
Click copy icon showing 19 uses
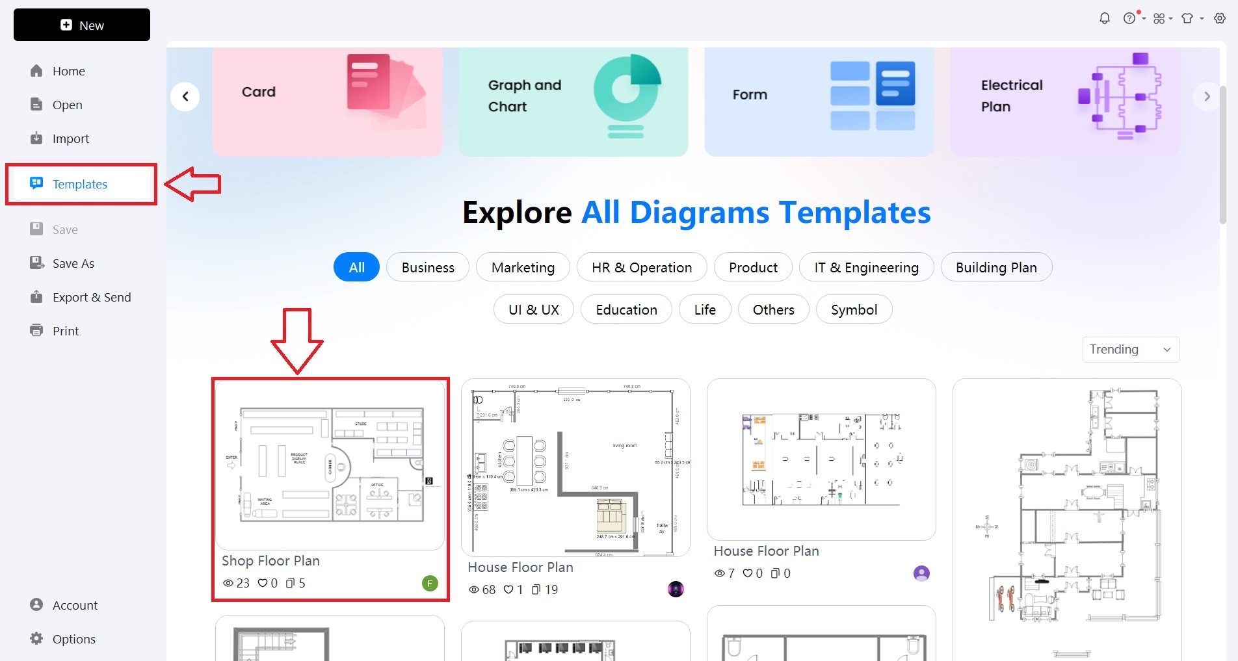[x=536, y=590]
